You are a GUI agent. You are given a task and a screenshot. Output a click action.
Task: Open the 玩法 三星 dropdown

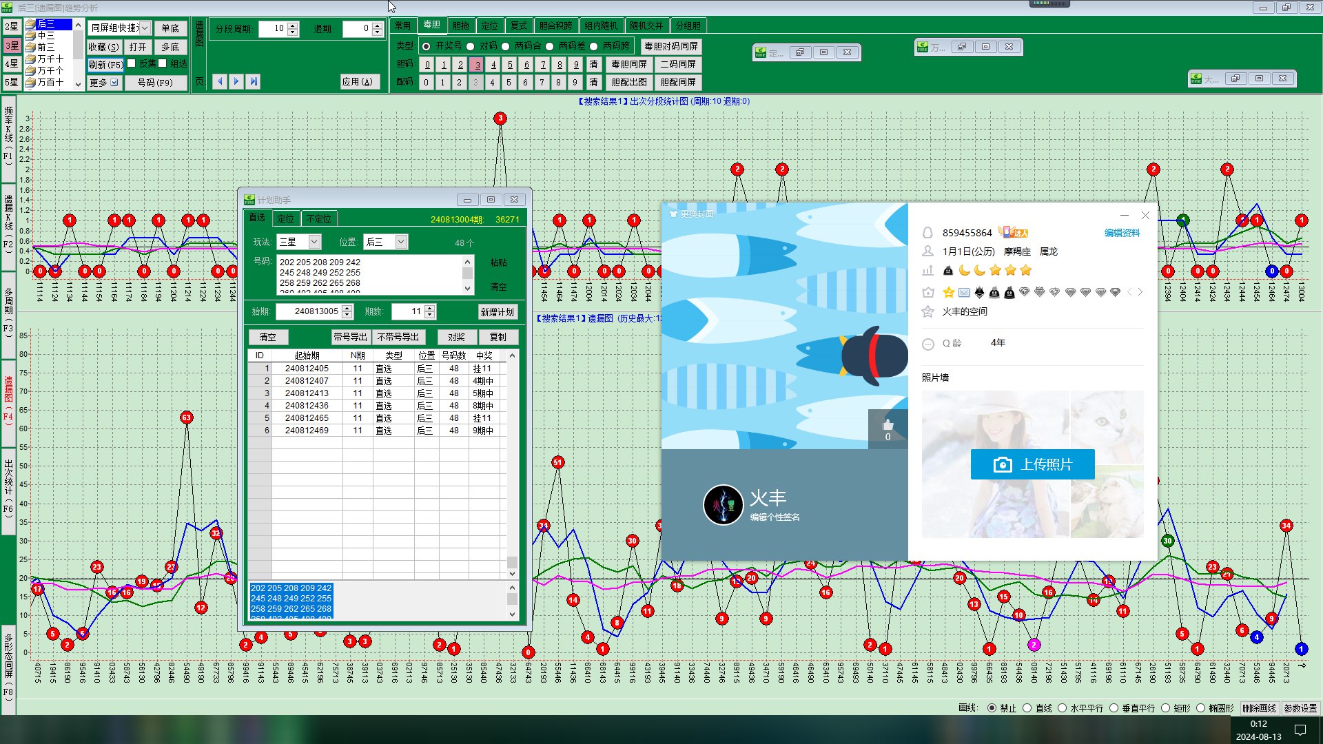[x=314, y=242]
